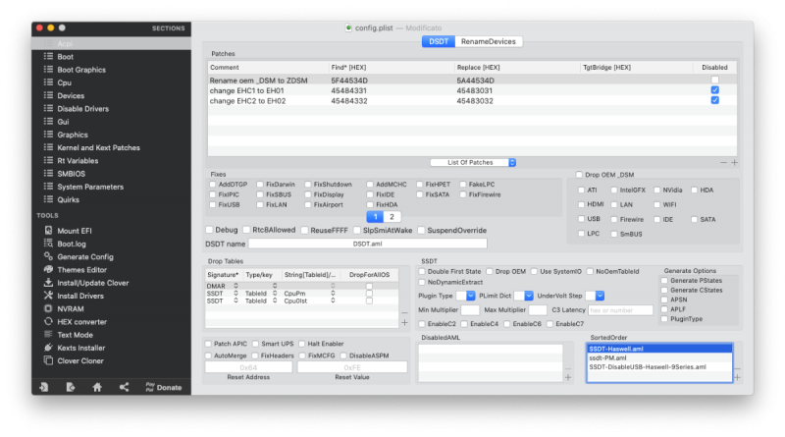The width and height of the screenshot is (785, 437).
Task: Click the share icon in bottom toolbar
Action: pyautogui.click(x=124, y=387)
